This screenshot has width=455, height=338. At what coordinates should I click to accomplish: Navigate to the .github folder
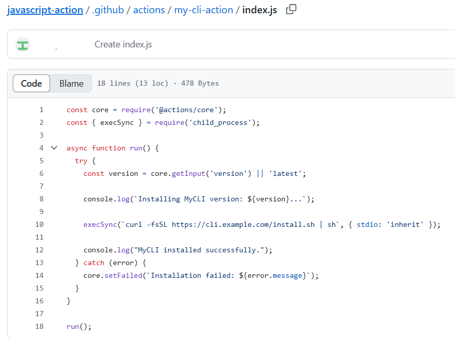point(108,10)
